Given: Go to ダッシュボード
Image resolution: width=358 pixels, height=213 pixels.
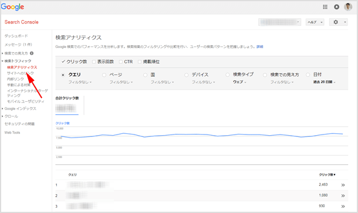Looking at the screenshot, I should pyautogui.click(x=16, y=36).
